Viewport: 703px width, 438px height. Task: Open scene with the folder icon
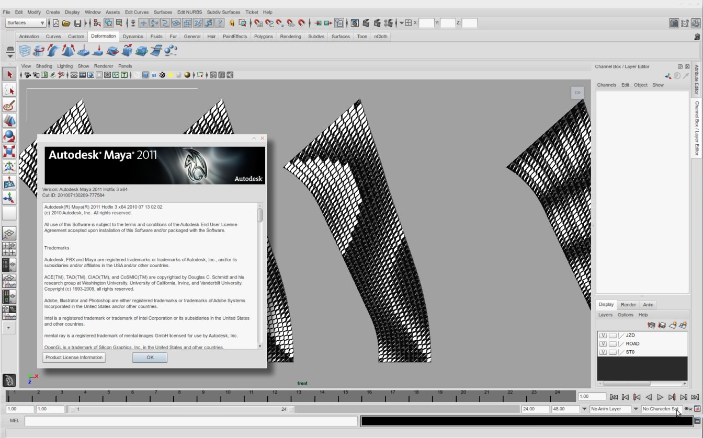[x=66, y=23]
